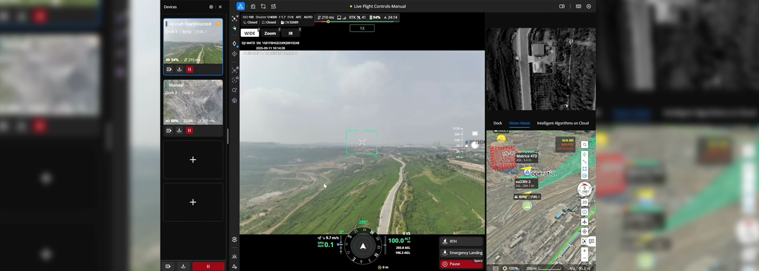The width and height of the screenshot is (759, 271).
Task: Open the Dock tab
Action: [x=498, y=123]
